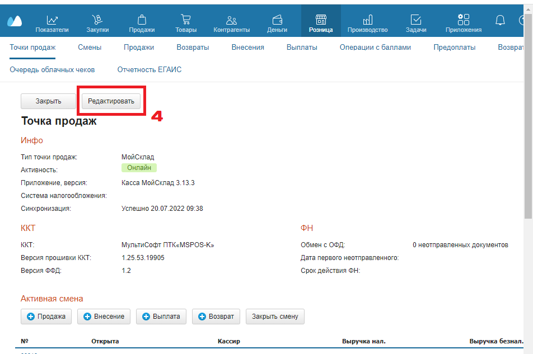The height and width of the screenshot is (354, 533).
Task: Open the Контрагенты section icon
Action: coord(232,21)
